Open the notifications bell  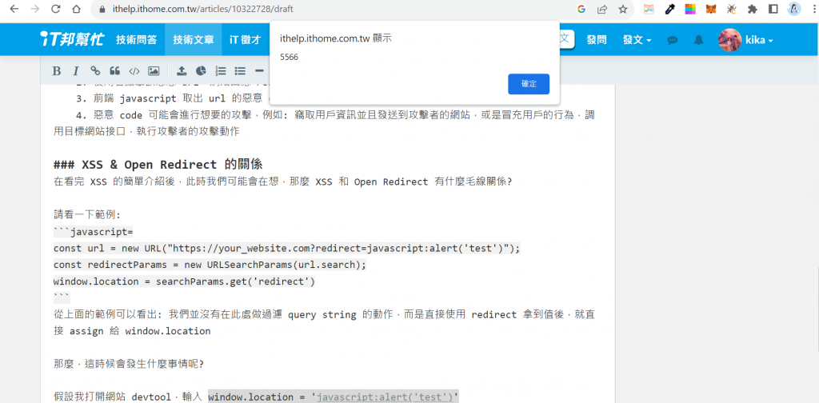coord(698,40)
